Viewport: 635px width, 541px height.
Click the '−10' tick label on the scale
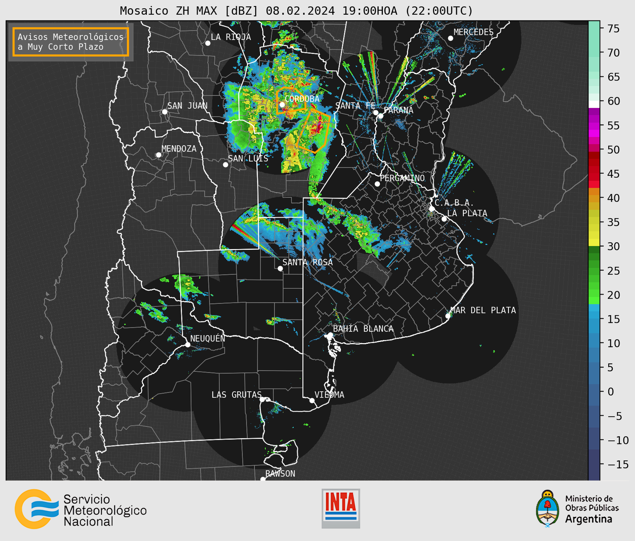coord(618,440)
